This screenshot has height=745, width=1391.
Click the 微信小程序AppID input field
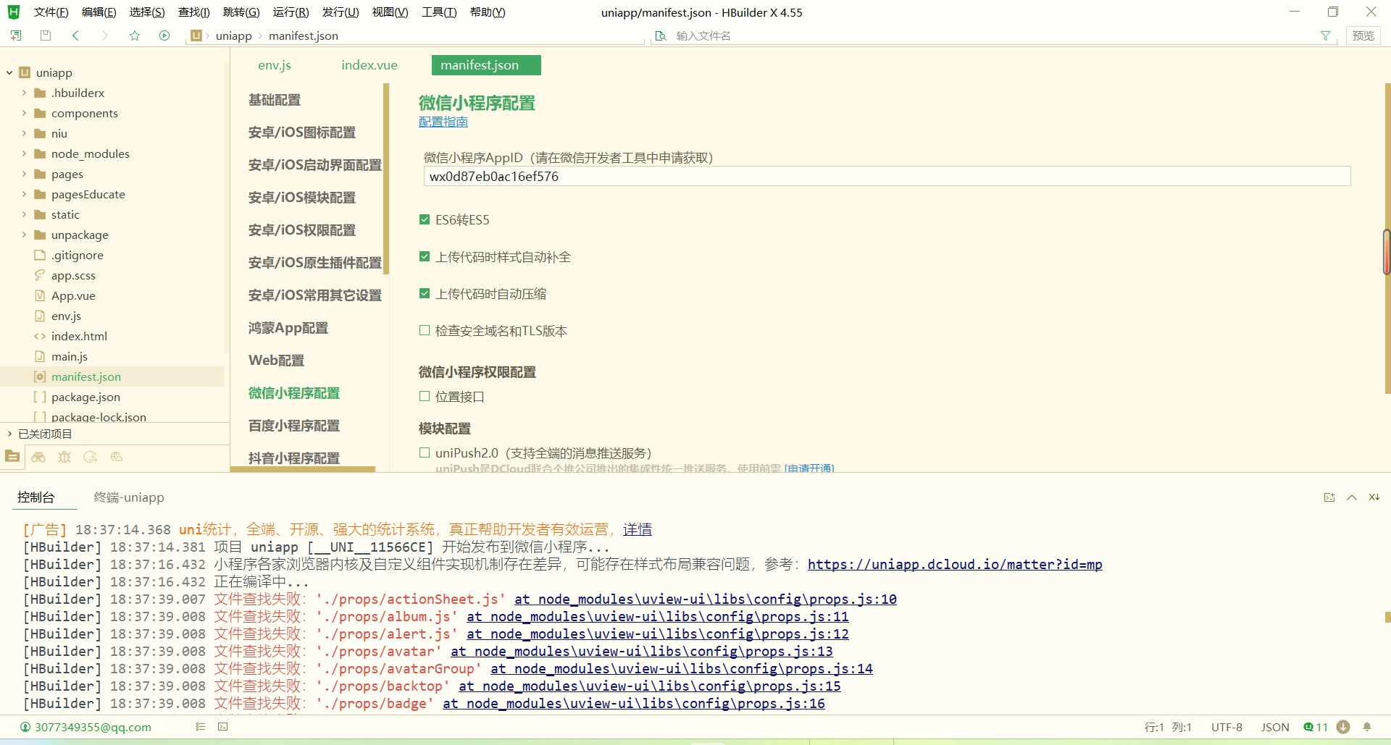click(x=887, y=177)
